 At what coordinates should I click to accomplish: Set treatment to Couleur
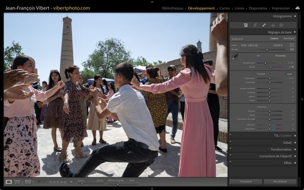[x=275, y=39]
